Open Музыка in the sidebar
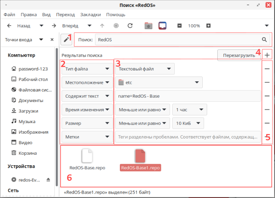275x198 pixels. pos(24,121)
